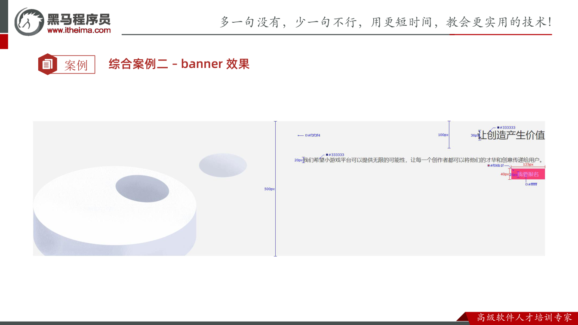Click the 案例 label in the red box

76,65
